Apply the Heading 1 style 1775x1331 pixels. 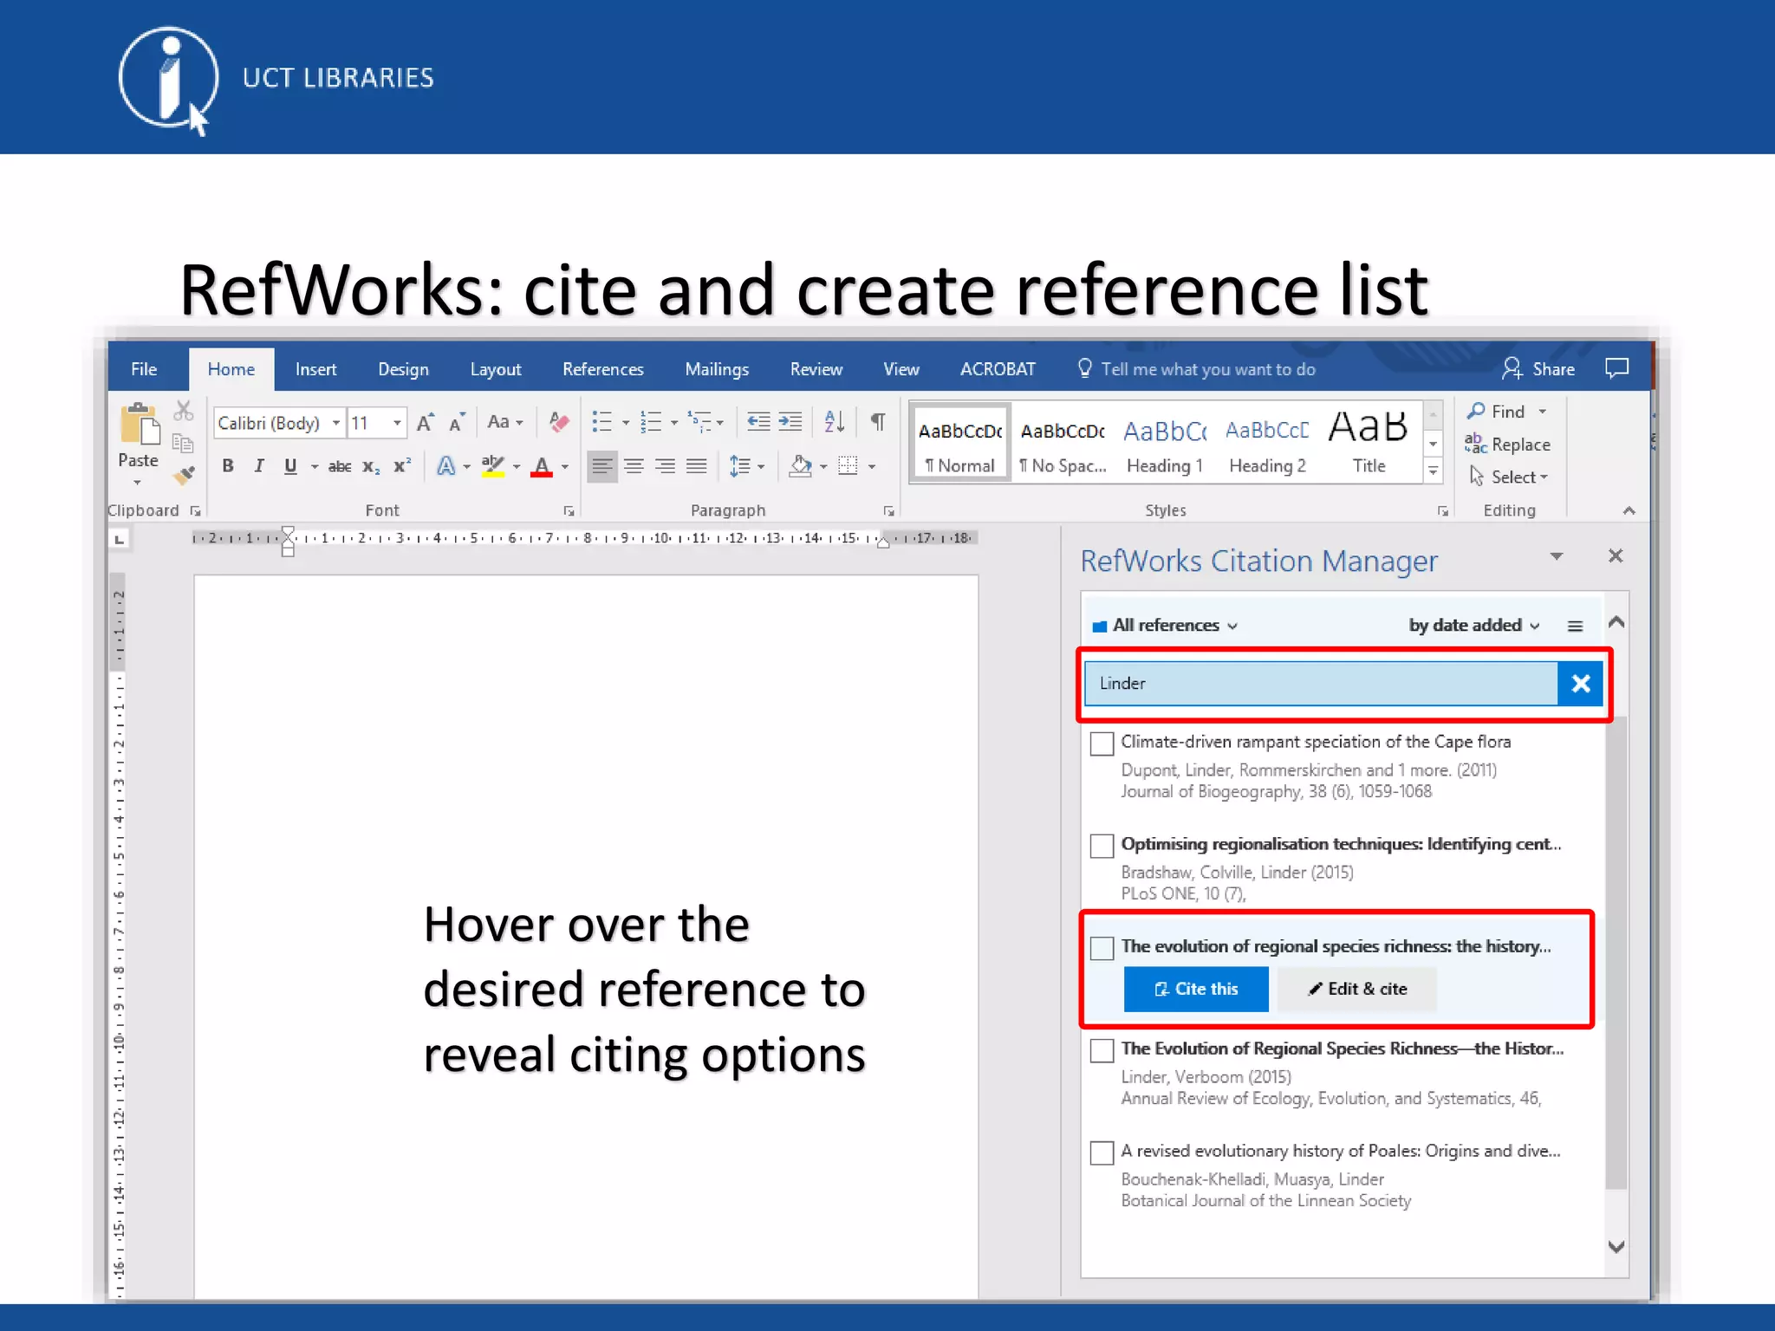pos(1165,444)
